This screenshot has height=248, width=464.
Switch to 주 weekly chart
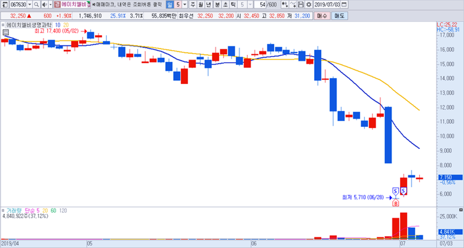click(x=192, y=5)
